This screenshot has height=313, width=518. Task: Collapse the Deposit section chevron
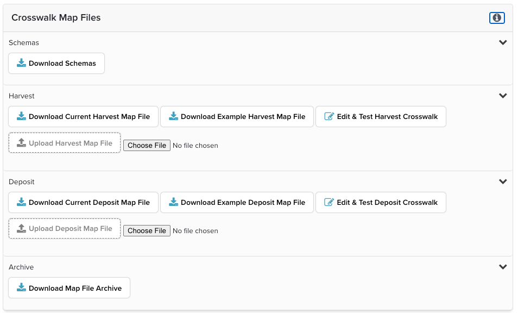503,181
